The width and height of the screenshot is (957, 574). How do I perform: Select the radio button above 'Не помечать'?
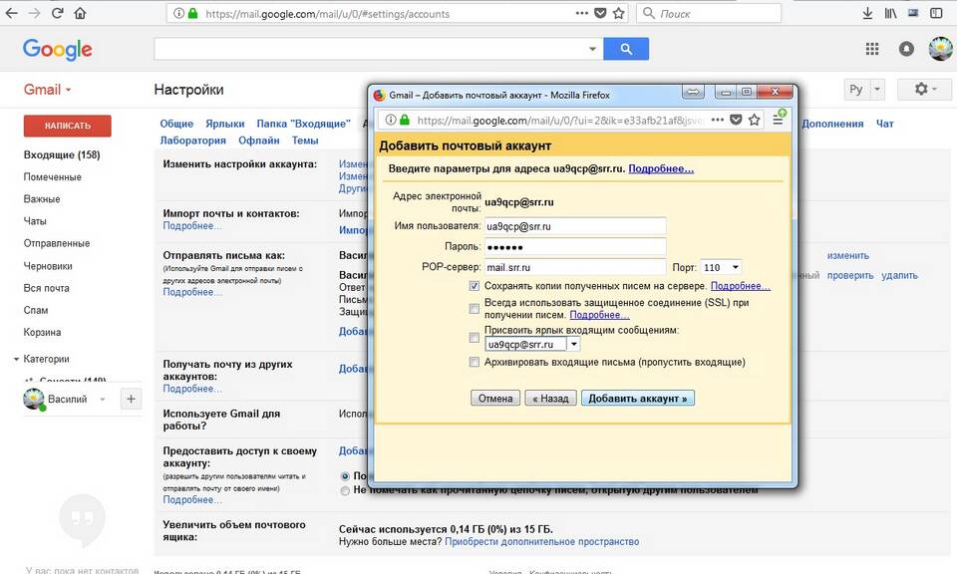(346, 475)
